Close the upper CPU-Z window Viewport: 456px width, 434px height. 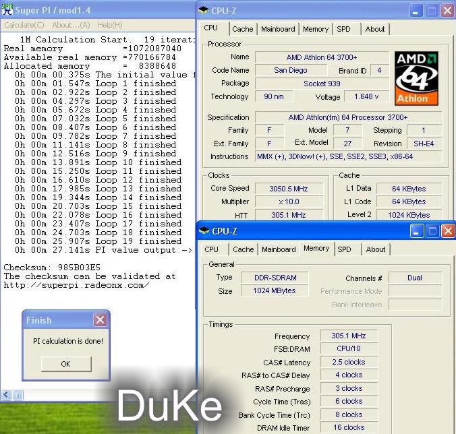(447, 11)
